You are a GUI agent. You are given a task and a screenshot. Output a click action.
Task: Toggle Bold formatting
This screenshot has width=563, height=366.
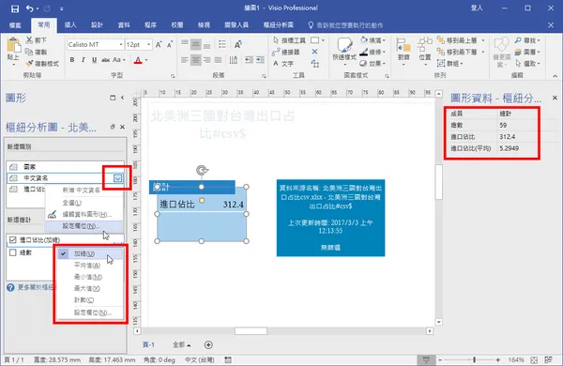point(72,60)
